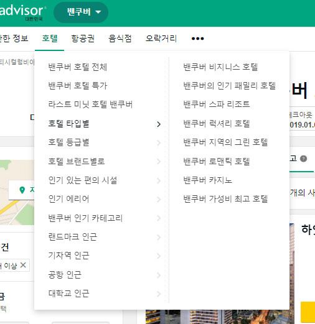
Task: Open 밴쿠버 가성비 최고 호텔 link
Action: click(x=225, y=199)
